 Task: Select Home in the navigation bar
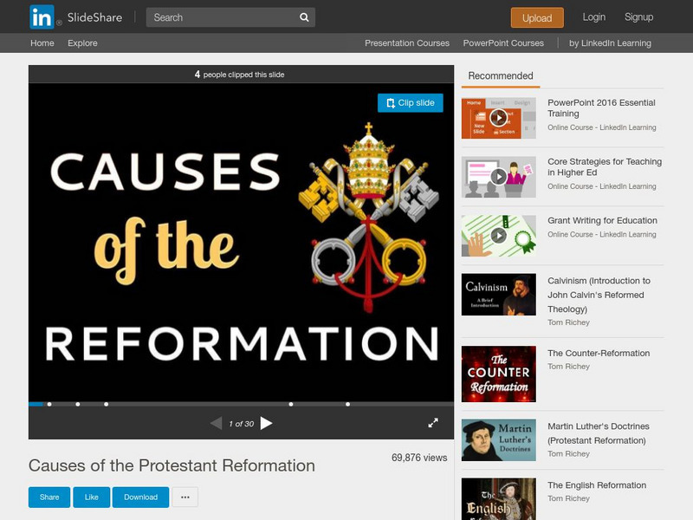tap(42, 42)
